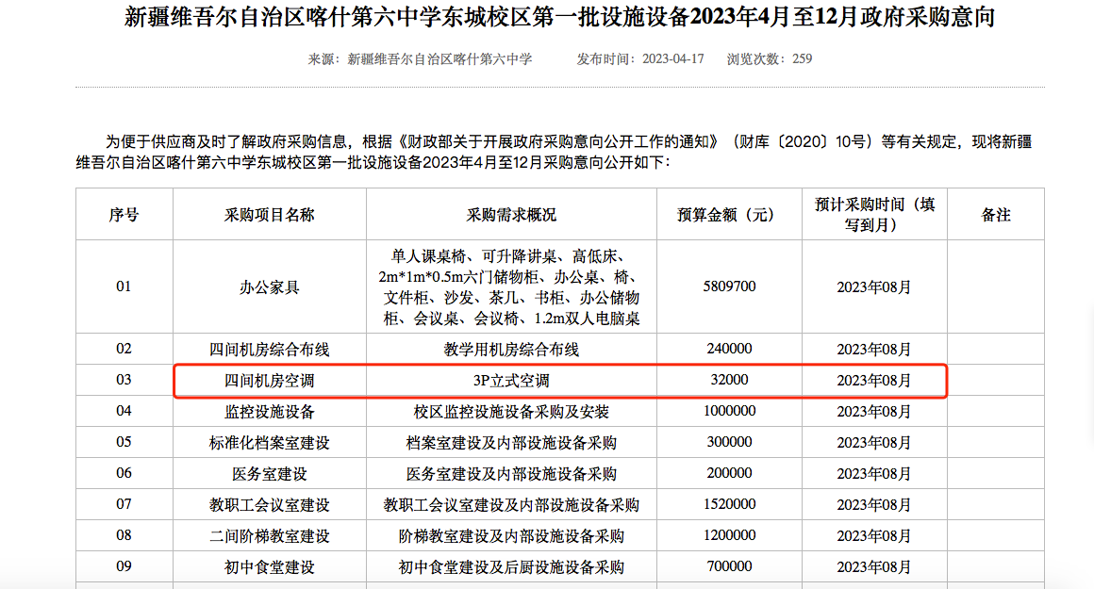Click the 预算金额（元） column header
Screen dimensions: 1094x589
click(x=729, y=215)
